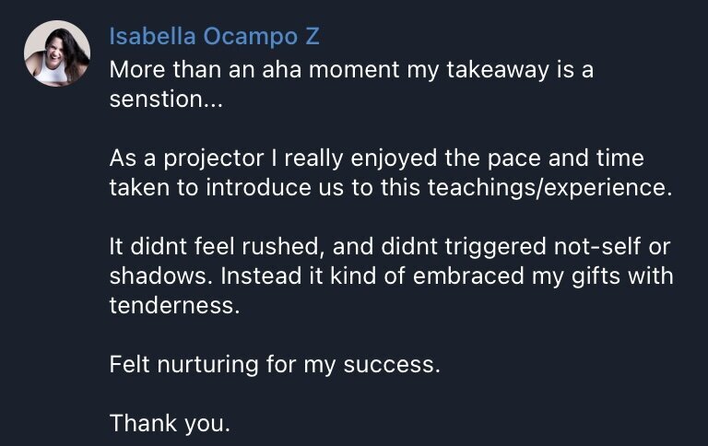Click the word "tenderness."
708x446 pixels.
click(174, 305)
